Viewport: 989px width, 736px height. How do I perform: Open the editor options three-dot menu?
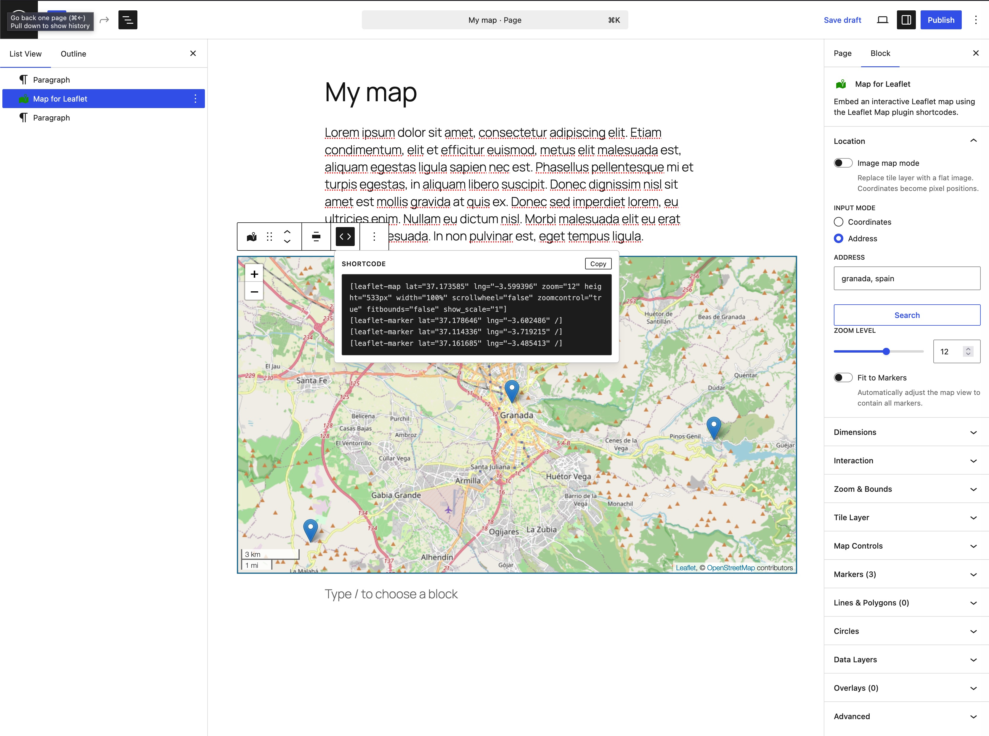[x=976, y=20]
